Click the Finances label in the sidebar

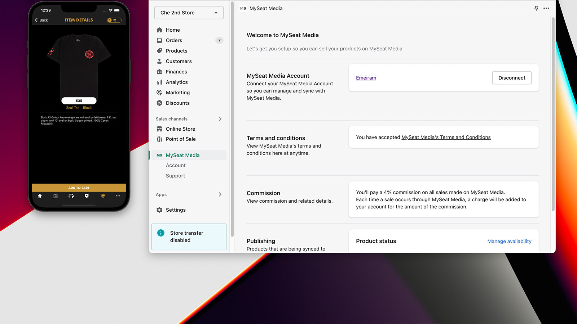click(x=176, y=72)
